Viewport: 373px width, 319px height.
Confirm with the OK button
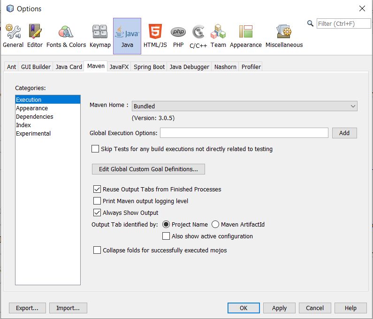click(x=244, y=308)
